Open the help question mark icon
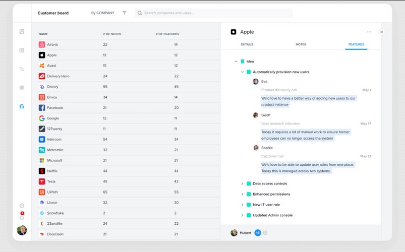The height and width of the screenshot is (252, 405). 22,206
